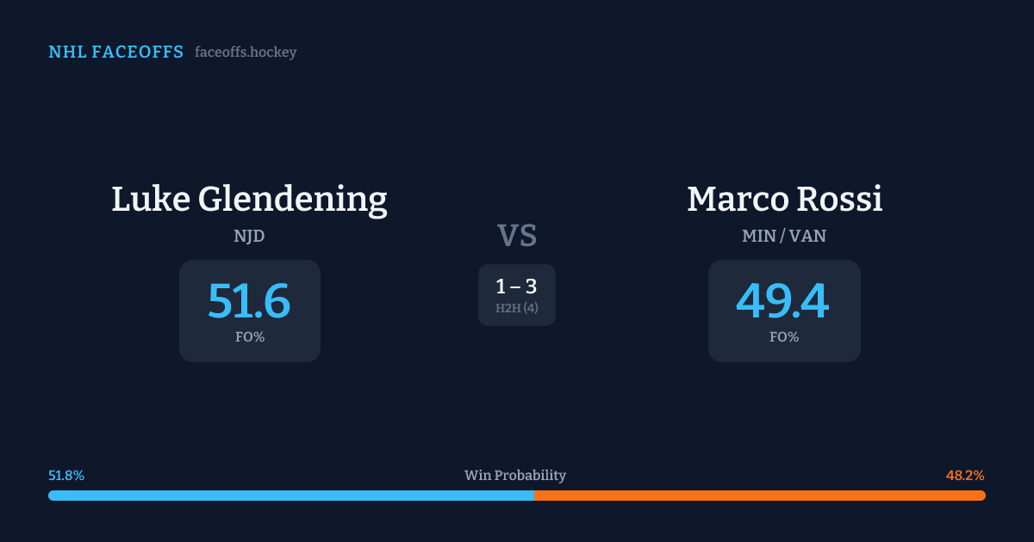The width and height of the screenshot is (1034, 542).
Task: Click the N in NHL header
Action: 54,52
